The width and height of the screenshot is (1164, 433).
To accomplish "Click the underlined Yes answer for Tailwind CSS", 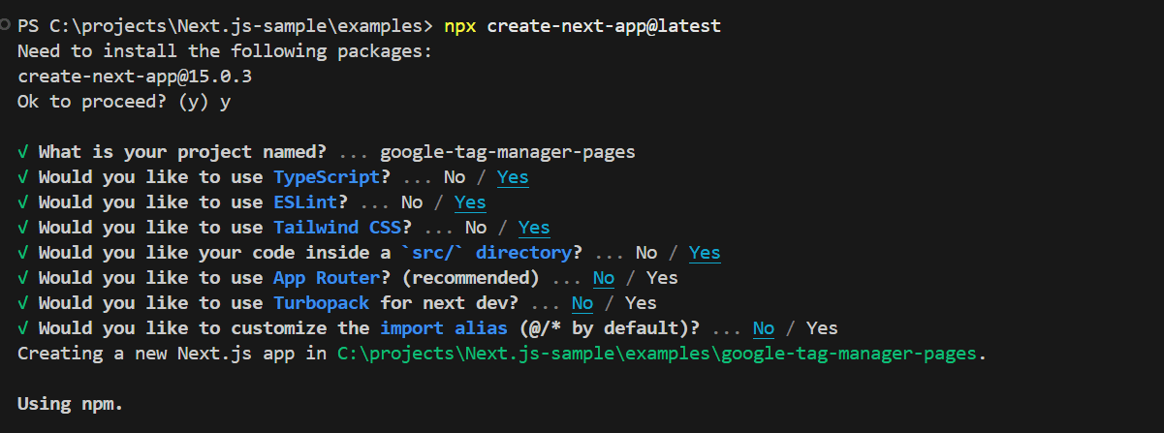I will point(534,228).
